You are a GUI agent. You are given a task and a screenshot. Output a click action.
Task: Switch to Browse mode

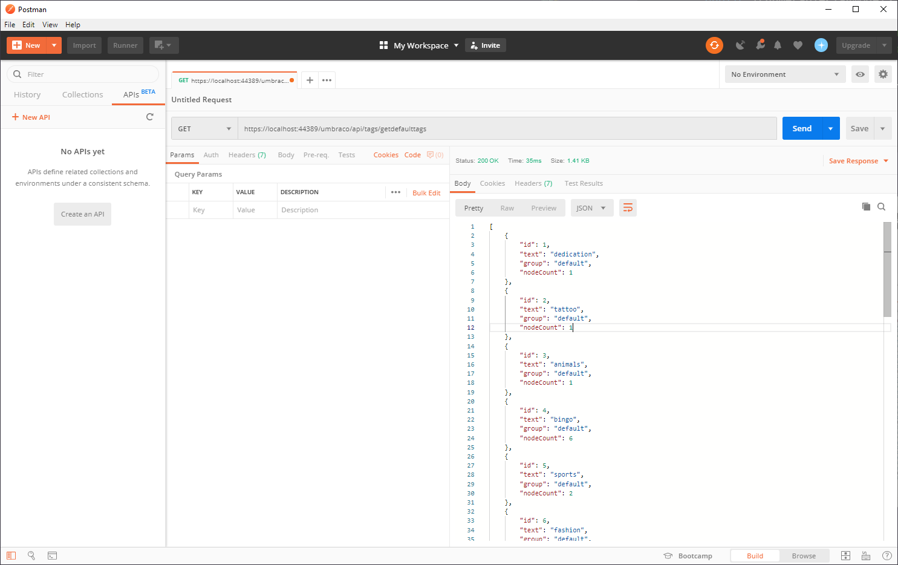tap(804, 556)
